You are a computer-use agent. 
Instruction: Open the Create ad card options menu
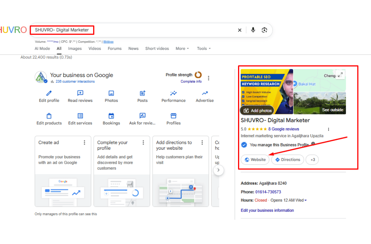coord(84,142)
